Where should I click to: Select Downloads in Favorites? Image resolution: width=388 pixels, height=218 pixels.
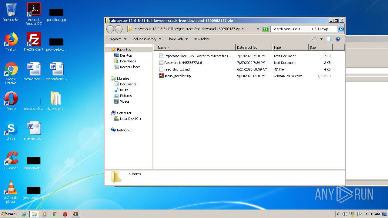tap(128, 61)
